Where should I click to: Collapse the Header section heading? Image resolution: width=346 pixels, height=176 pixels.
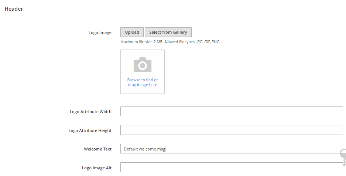[x=14, y=9]
